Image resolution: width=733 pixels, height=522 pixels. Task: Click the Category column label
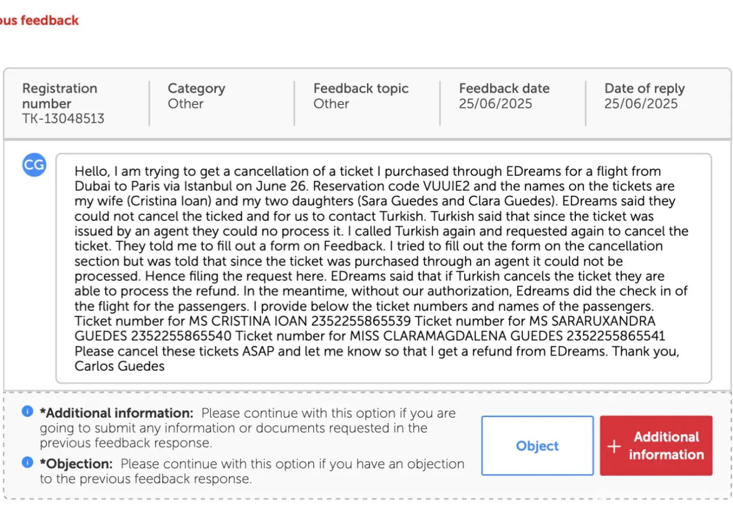[x=196, y=88]
